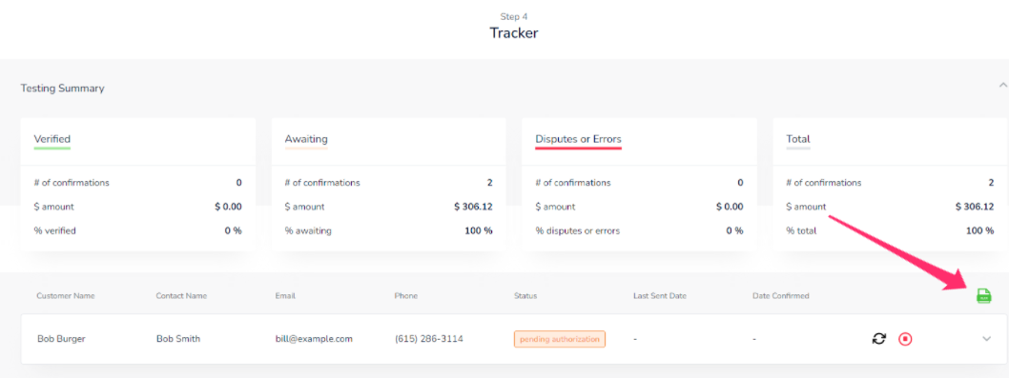This screenshot has height=378, width=1009.
Task: Expand the Bob Burger row chevron
Action: point(986,339)
